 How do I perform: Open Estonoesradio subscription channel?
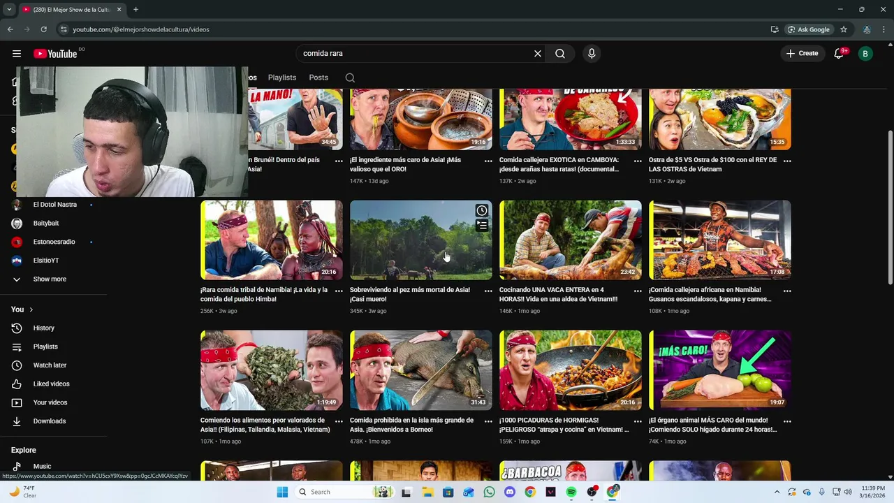(52, 242)
